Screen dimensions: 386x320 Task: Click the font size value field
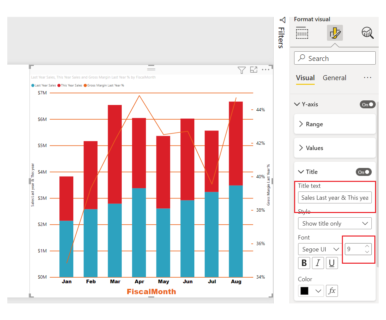click(354, 249)
